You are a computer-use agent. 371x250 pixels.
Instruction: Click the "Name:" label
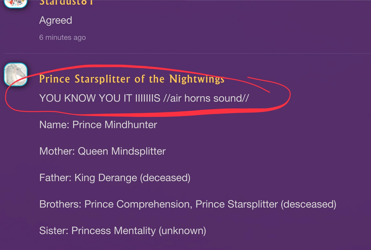54,125
